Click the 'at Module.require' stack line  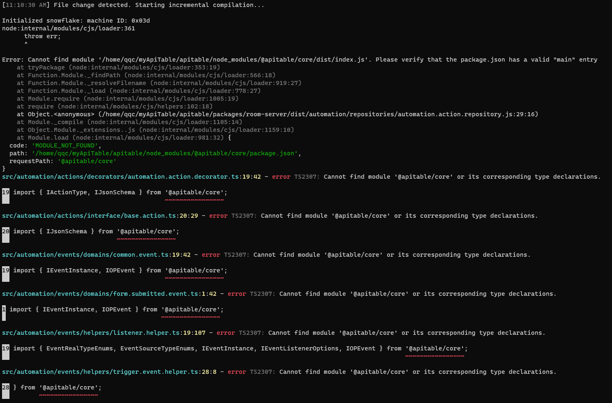pos(128,99)
